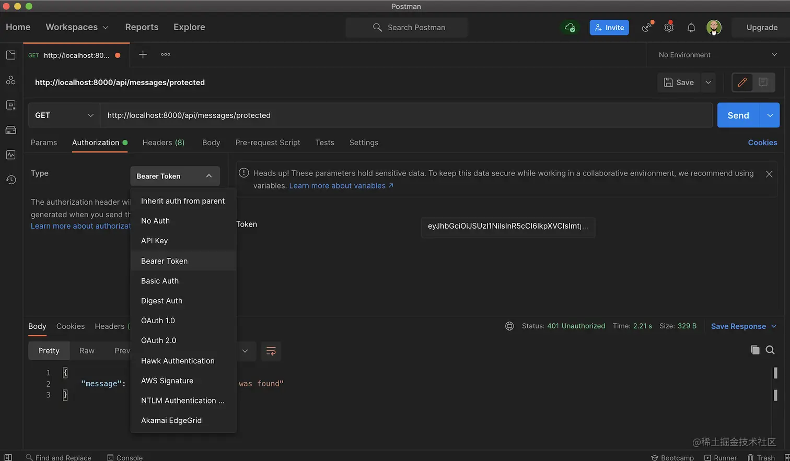Open the notifications bell
The image size is (790, 461).
coord(691,28)
